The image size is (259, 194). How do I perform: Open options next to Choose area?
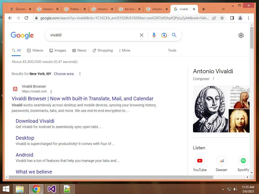click(x=80, y=74)
